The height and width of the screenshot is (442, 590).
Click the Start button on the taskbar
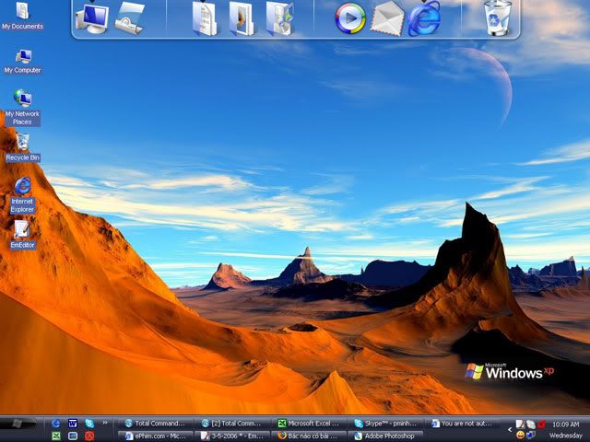pyautogui.click(x=17, y=424)
